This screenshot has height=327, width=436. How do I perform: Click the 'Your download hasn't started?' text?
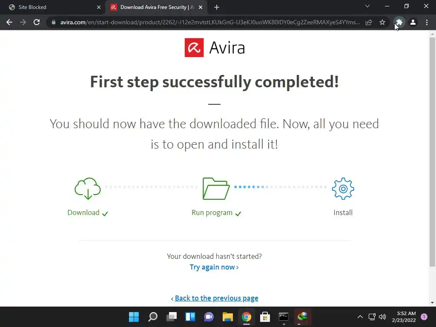(x=214, y=256)
